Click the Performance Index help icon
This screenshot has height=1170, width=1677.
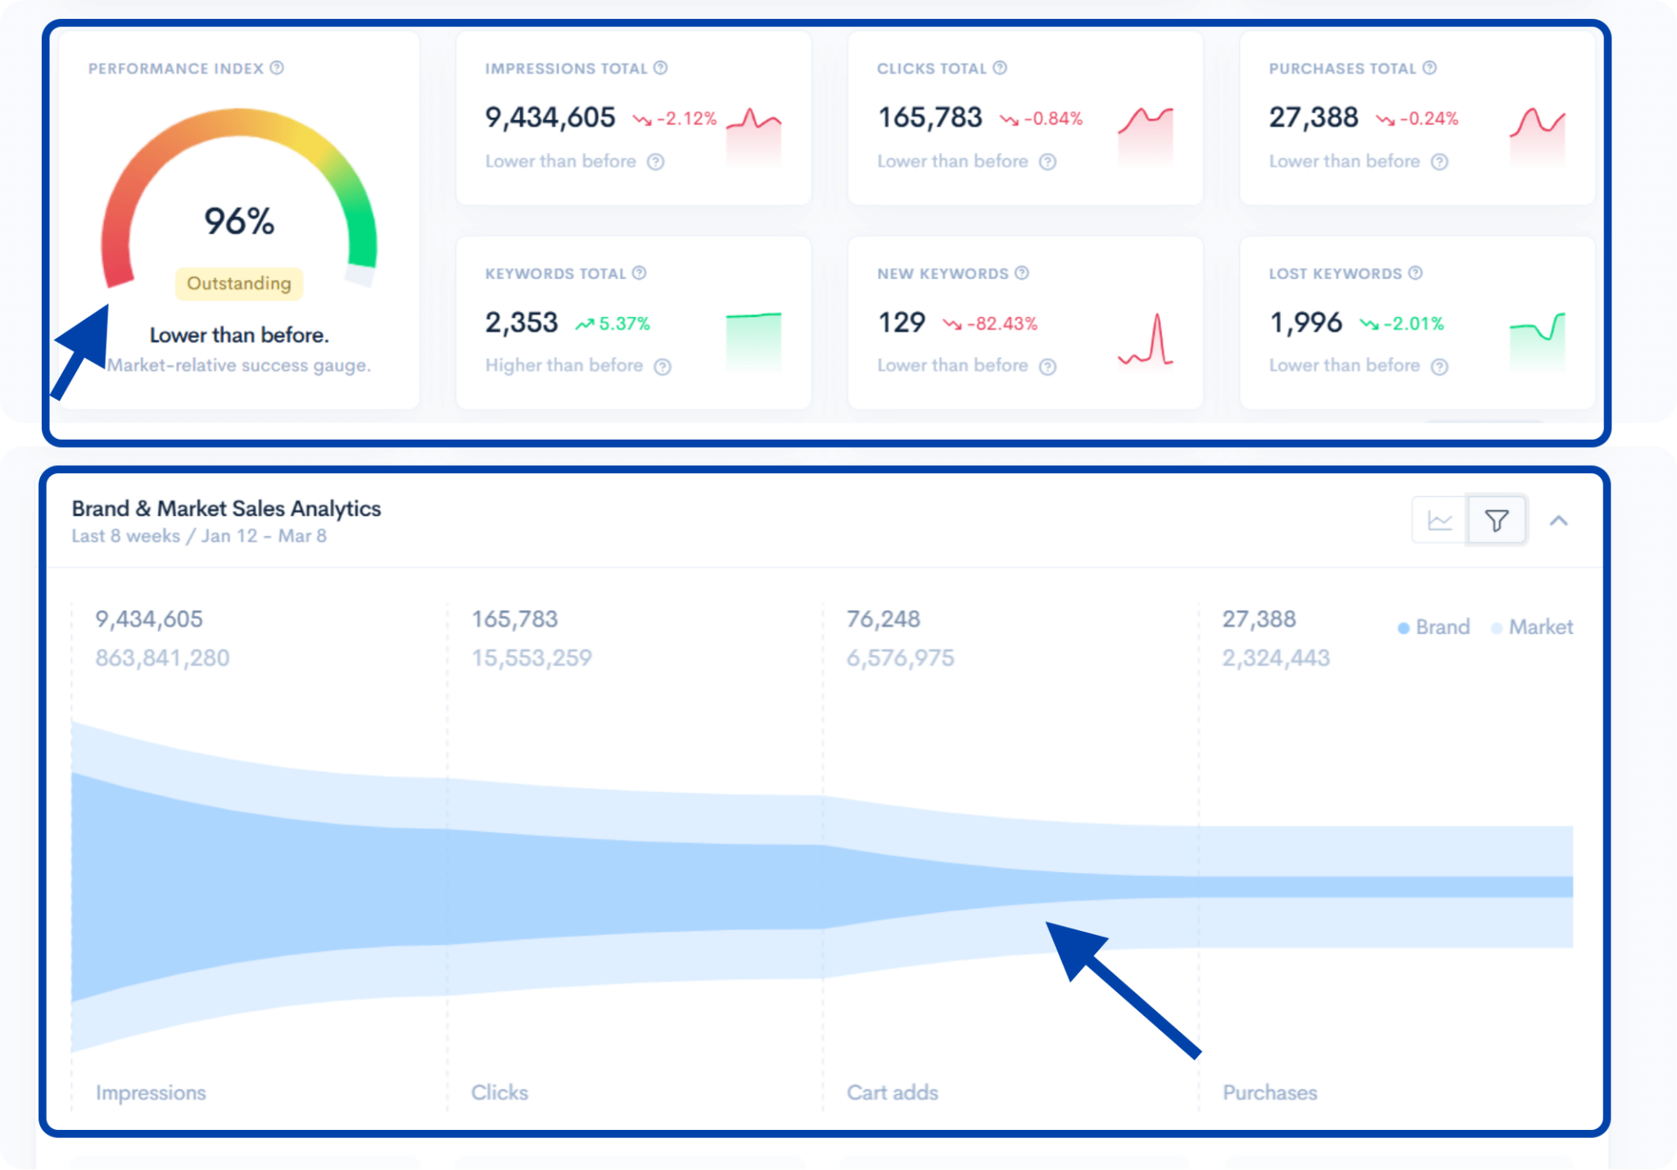click(278, 68)
